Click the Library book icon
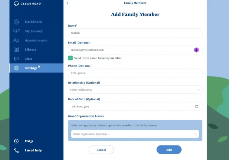The width and height of the screenshot is (229, 160). 16,50
